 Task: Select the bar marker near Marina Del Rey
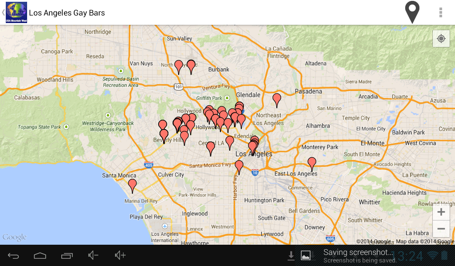coord(132,185)
